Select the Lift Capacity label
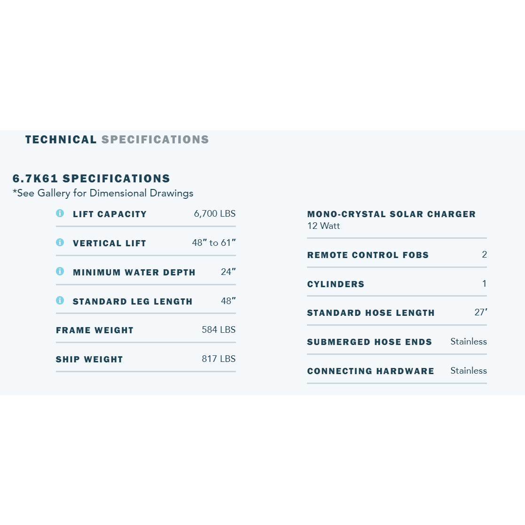This screenshot has height=525, width=525. [x=110, y=214]
